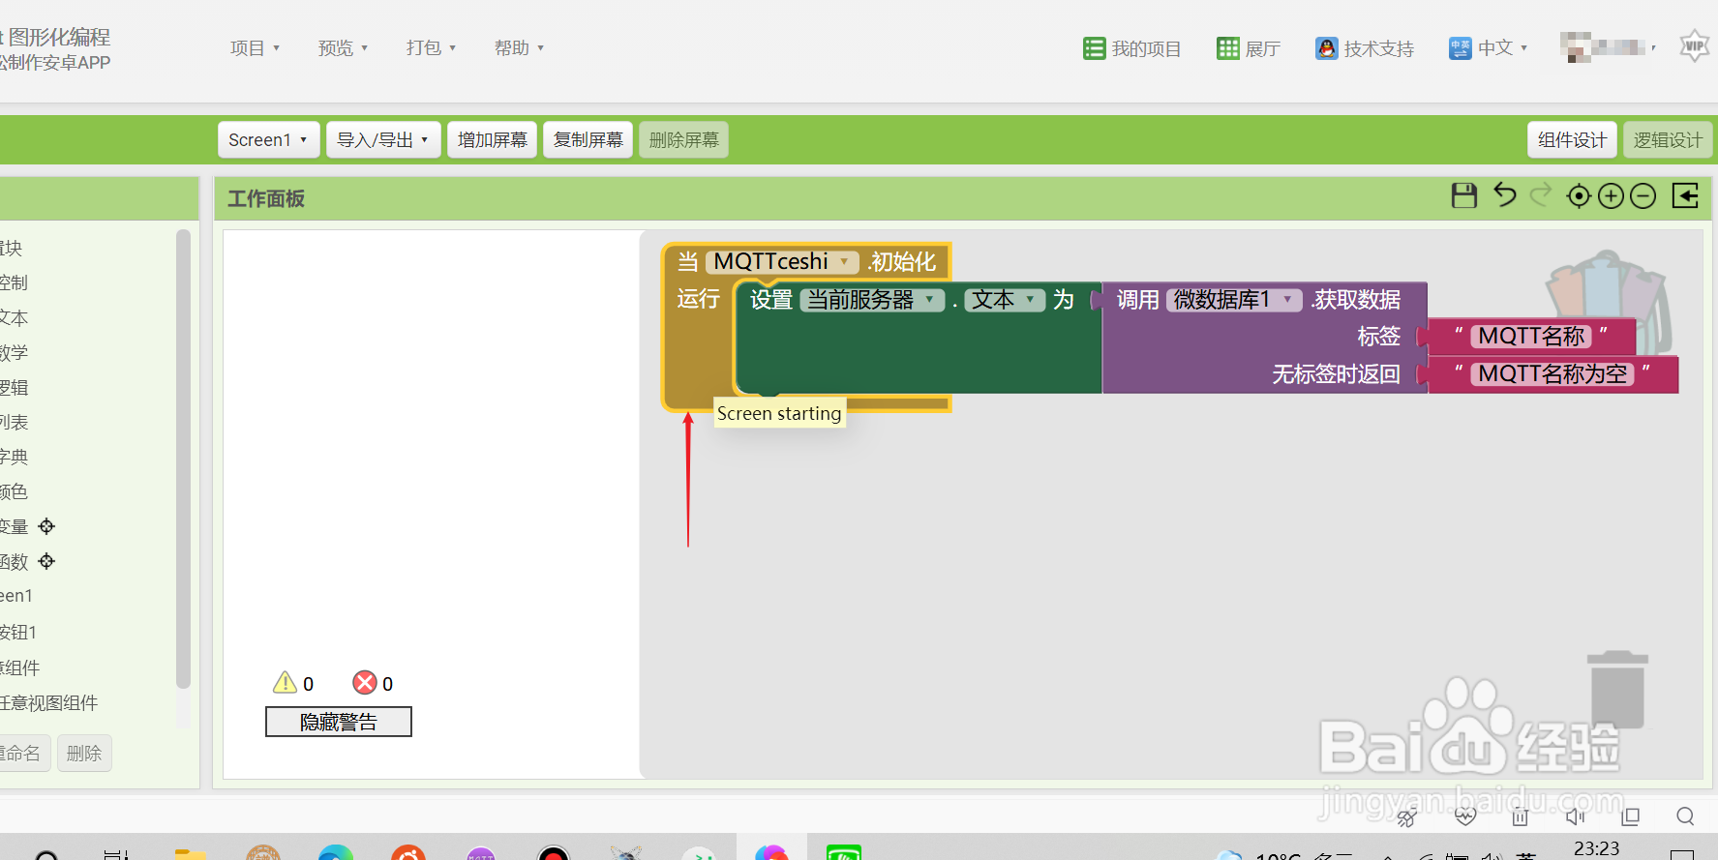Select the 颜色 block category

(x=14, y=491)
